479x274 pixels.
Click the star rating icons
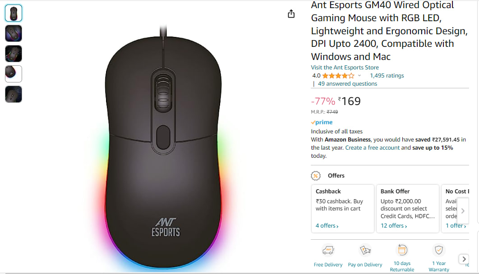tap(338, 76)
